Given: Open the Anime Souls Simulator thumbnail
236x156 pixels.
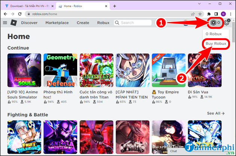Looking at the screenshot, I should pos(24,70).
